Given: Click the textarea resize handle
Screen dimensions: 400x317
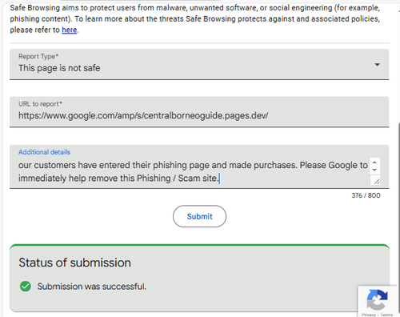Looking at the screenshot, I should tap(376, 182).
